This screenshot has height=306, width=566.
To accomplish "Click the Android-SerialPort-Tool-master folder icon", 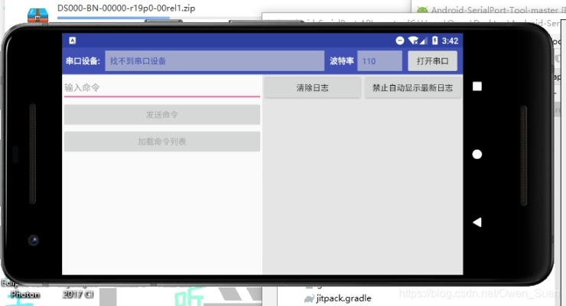I will coord(422,10).
